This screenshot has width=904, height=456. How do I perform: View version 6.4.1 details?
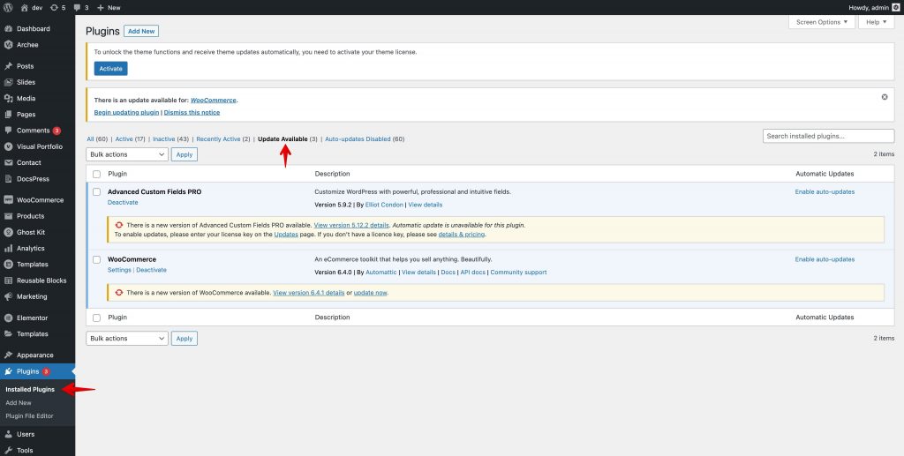pyautogui.click(x=308, y=293)
